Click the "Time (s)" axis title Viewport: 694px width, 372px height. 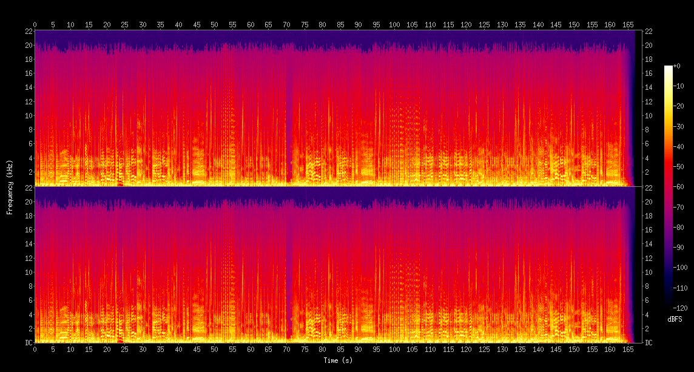coord(338,360)
